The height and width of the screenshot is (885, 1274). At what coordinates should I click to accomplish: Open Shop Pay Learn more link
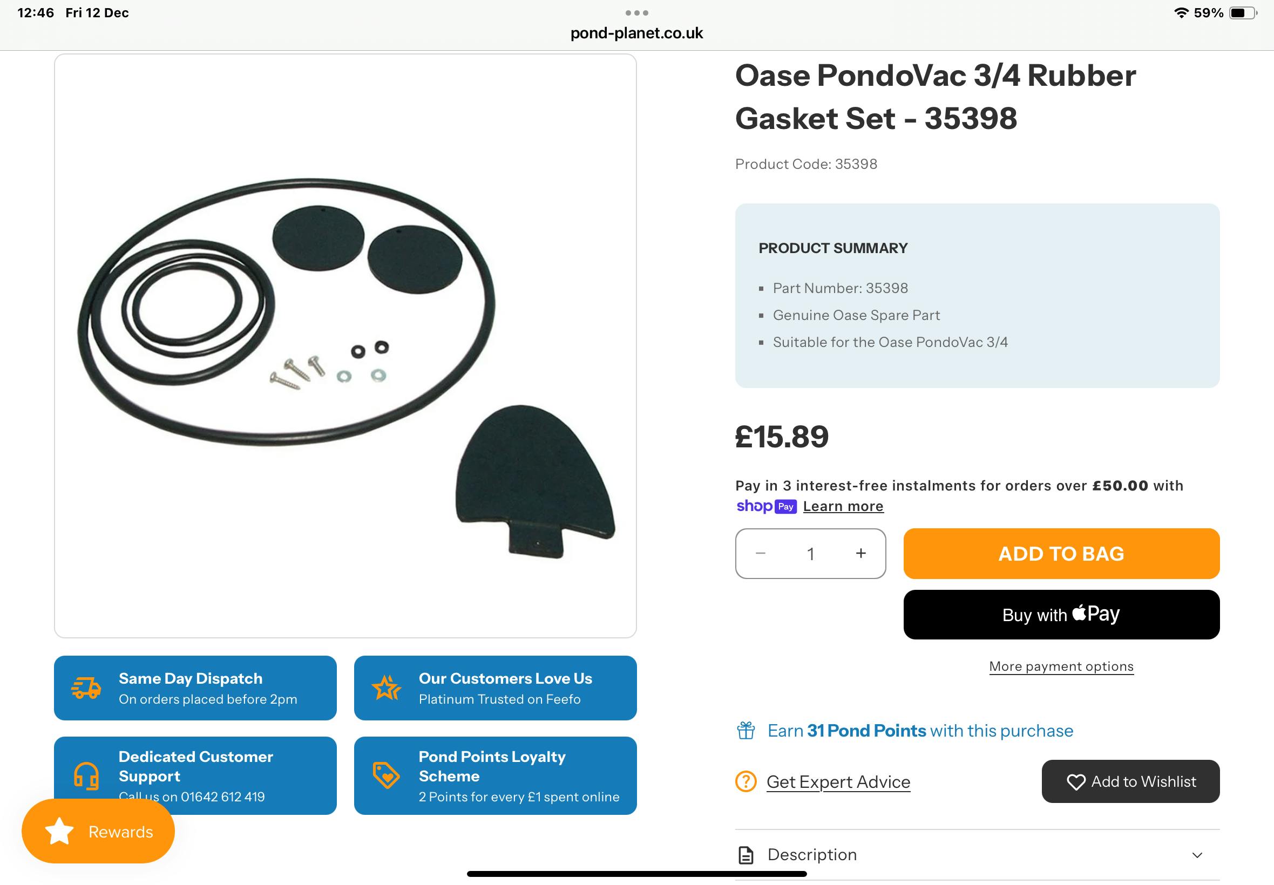843,506
